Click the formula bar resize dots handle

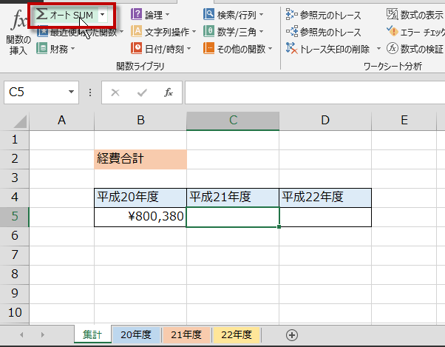90,92
